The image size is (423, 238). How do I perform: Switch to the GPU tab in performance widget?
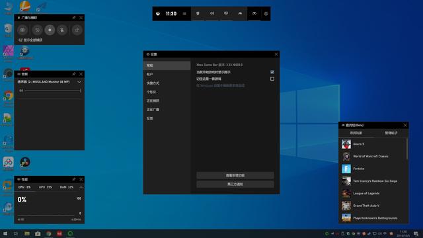46,187
